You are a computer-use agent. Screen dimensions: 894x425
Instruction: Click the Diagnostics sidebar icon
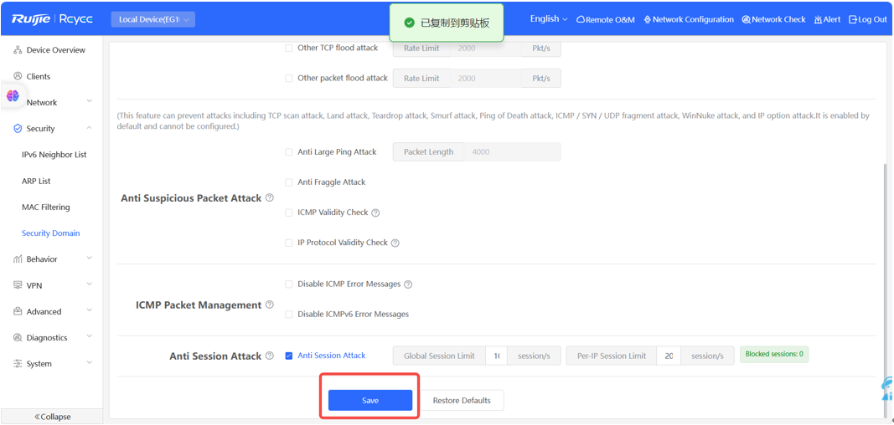[17, 337]
